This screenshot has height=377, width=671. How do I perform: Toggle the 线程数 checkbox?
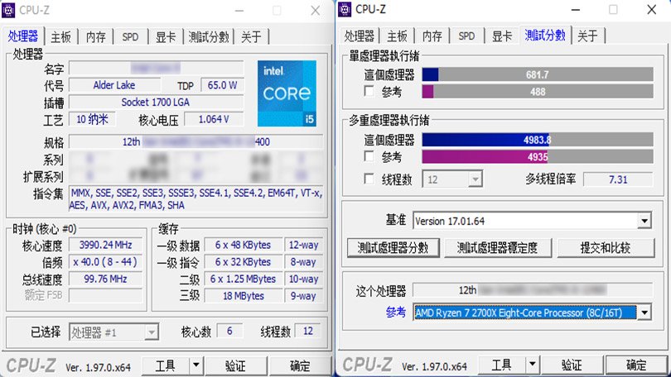pos(369,179)
